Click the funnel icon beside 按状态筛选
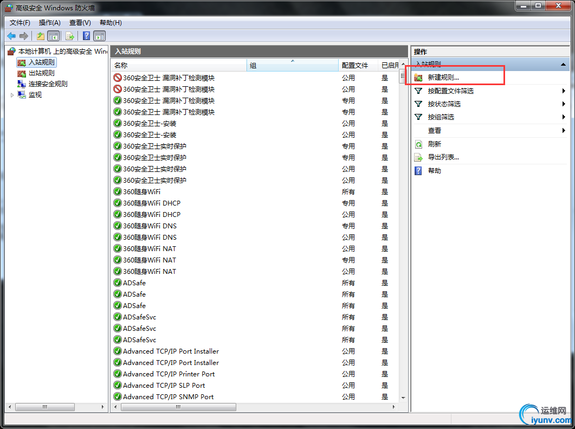575x429 pixels. click(x=418, y=104)
